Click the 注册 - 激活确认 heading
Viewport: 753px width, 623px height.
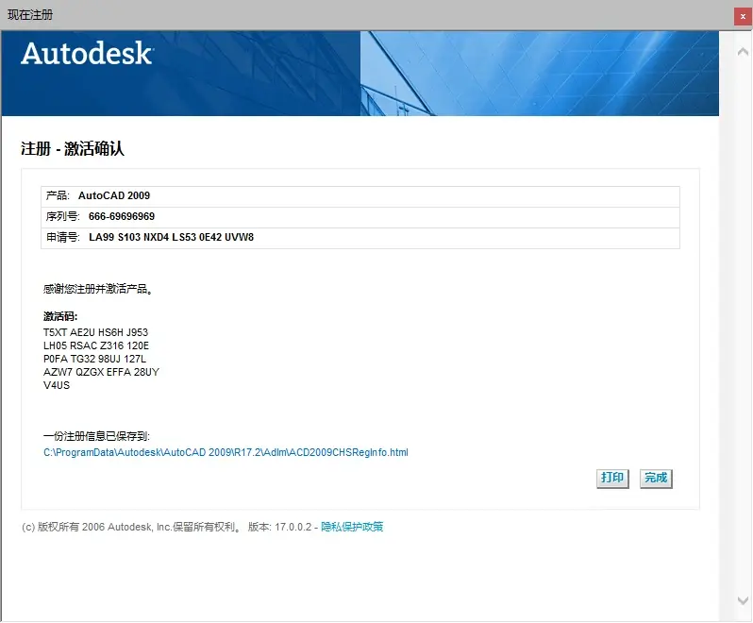[73, 148]
